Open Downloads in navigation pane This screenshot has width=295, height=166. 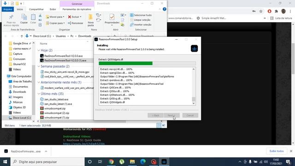pyautogui.click(x=19, y=92)
